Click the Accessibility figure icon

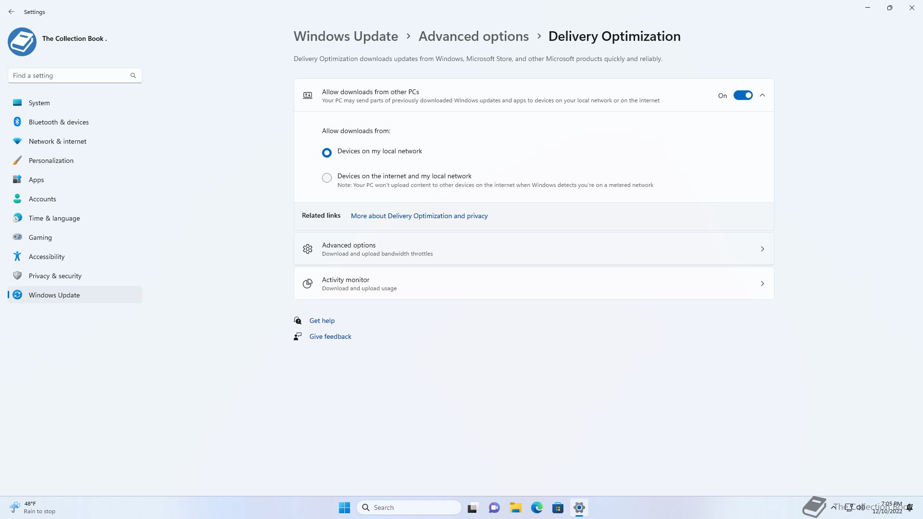point(17,256)
